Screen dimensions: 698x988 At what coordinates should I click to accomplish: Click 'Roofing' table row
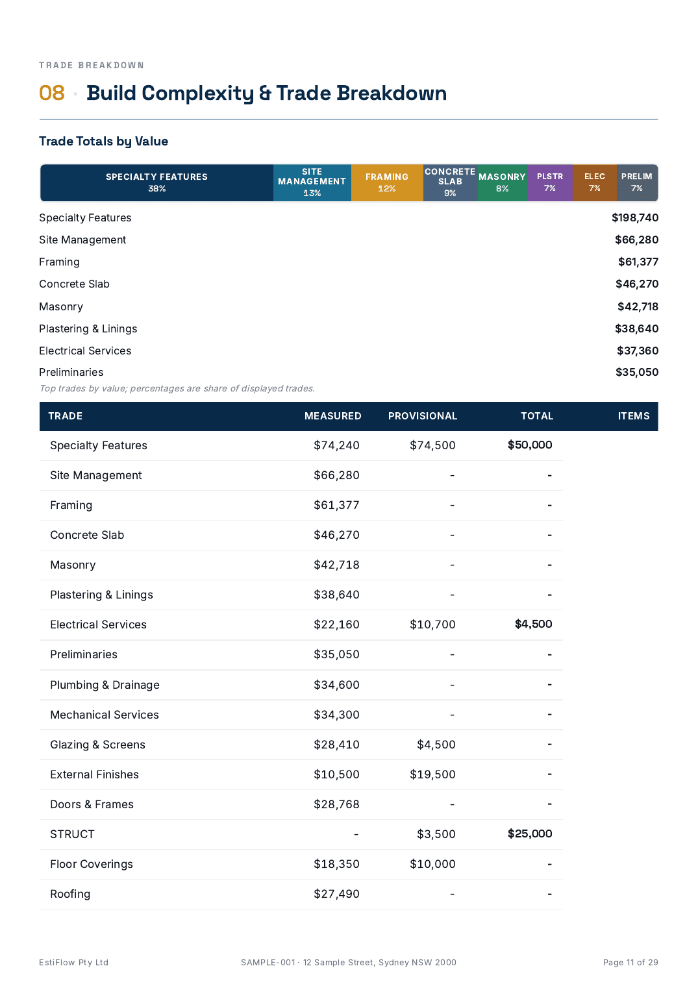tap(301, 895)
